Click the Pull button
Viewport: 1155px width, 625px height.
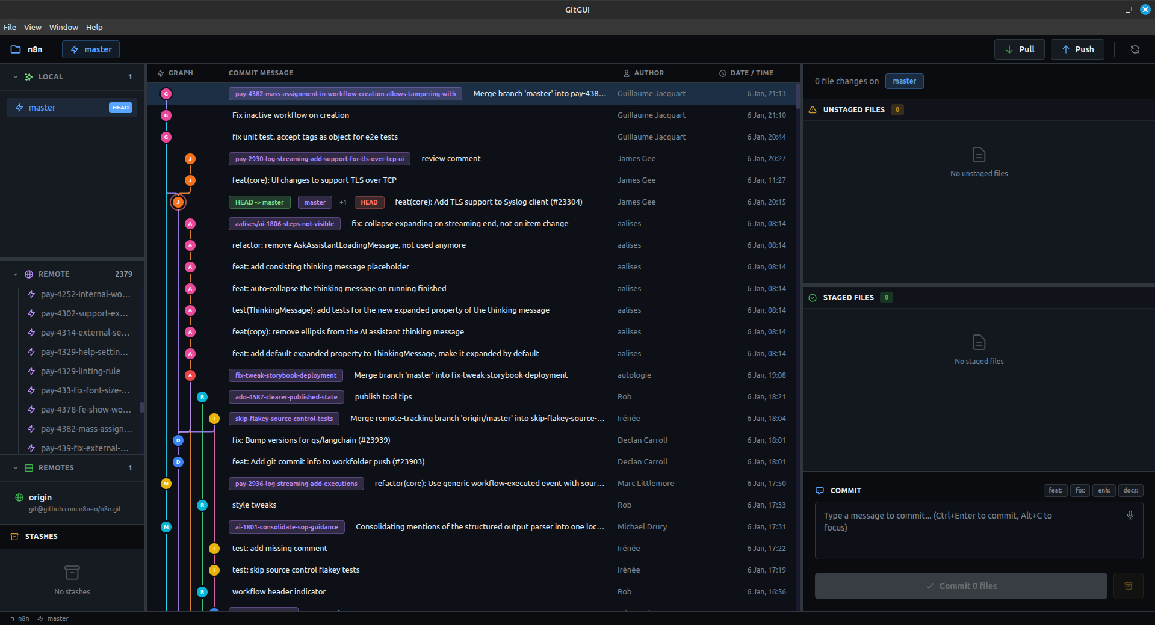1019,49
